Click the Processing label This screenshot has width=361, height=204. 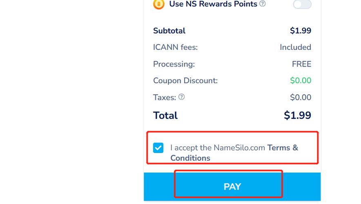coord(174,64)
